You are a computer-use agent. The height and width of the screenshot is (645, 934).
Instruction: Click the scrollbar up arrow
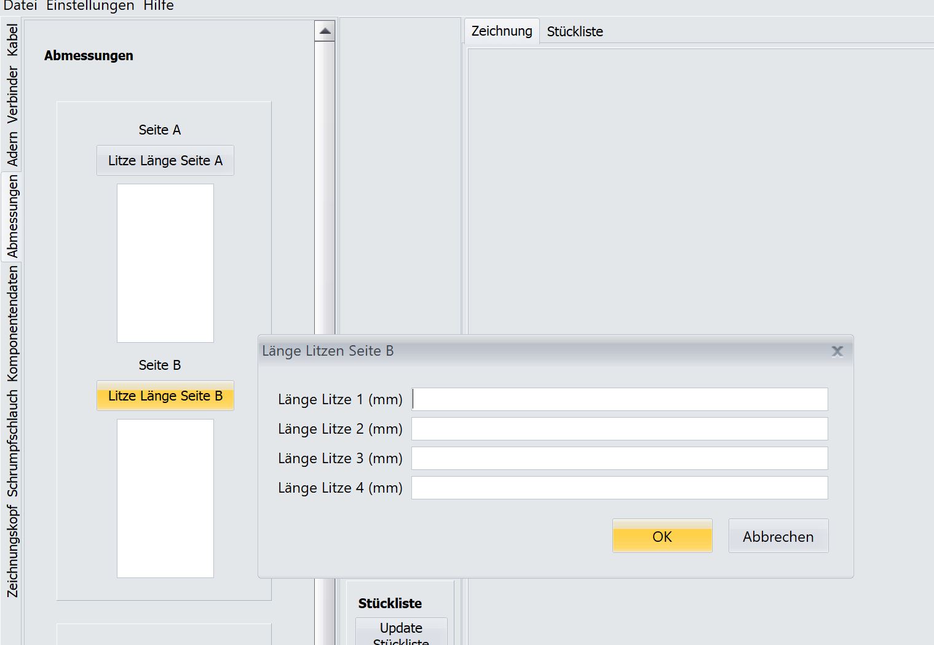pyautogui.click(x=325, y=31)
